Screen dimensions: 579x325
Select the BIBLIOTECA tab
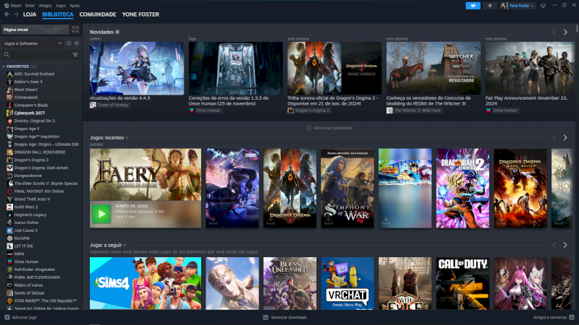(x=58, y=14)
